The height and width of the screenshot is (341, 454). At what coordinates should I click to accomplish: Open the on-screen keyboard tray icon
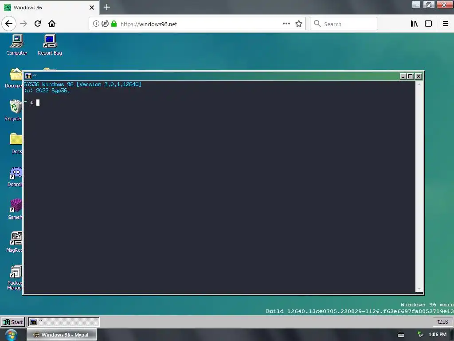(401, 335)
